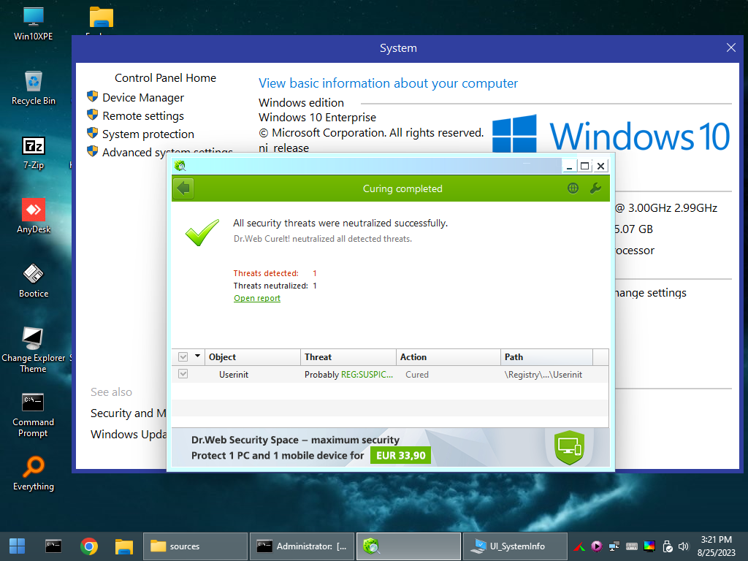This screenshot has height=561, width=748.
Task: Click the Probably REG:SUSPIC threat cell
Action: pyautogui.click(x=348, y=375)
